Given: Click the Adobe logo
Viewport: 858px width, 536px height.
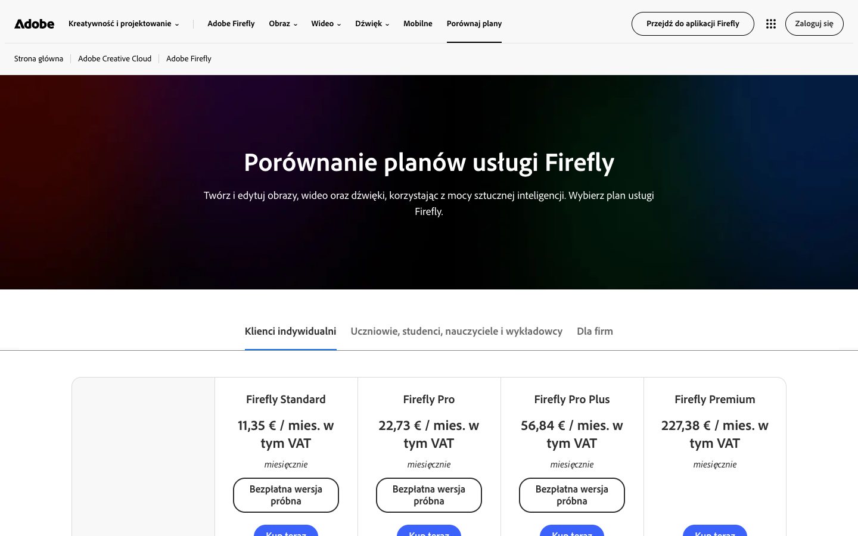Looking at the screenshot, I should pos(34,24).
